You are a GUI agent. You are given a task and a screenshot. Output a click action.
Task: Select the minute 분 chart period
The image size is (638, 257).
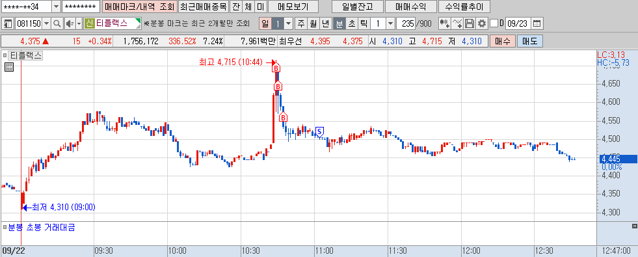tap(339, 23)
